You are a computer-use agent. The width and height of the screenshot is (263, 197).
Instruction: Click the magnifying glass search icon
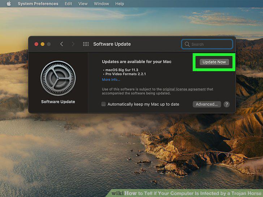(x=187, y=44)
